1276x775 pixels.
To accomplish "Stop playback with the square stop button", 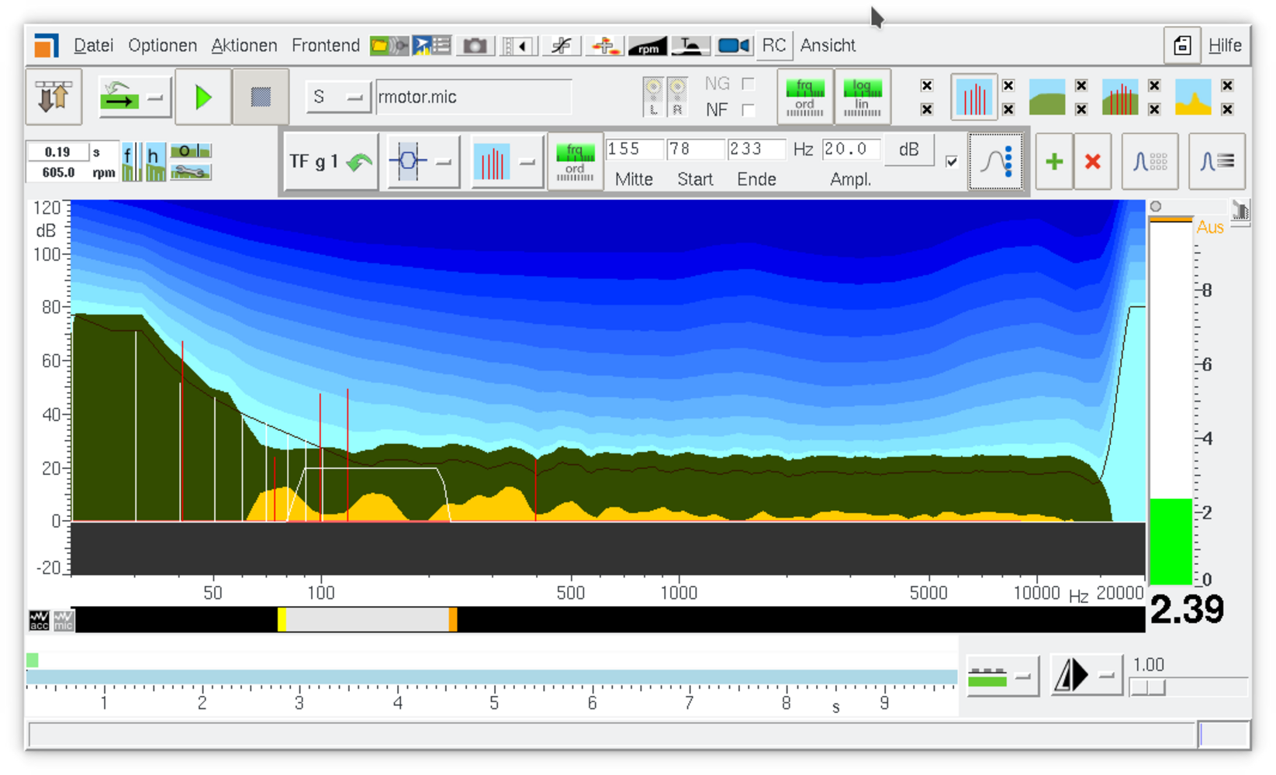I will (x=261, y=97).
